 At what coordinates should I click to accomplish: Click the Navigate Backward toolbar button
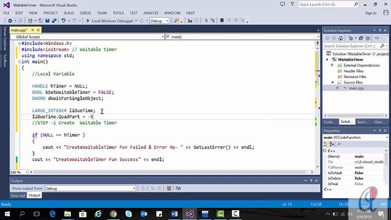tap(10, 21)
